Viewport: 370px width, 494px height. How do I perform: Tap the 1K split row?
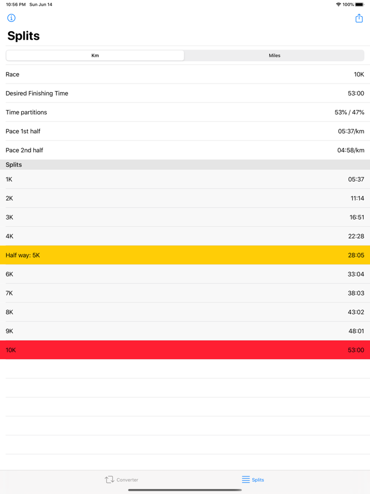pyautogui.click(x=184, y=179)
